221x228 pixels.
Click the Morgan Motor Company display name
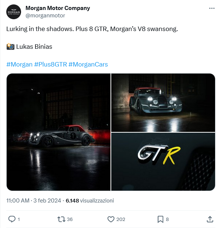point(58,8)
